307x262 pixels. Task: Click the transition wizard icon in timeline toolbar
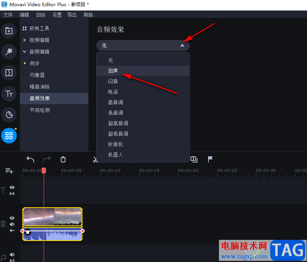tap(194, 159)
